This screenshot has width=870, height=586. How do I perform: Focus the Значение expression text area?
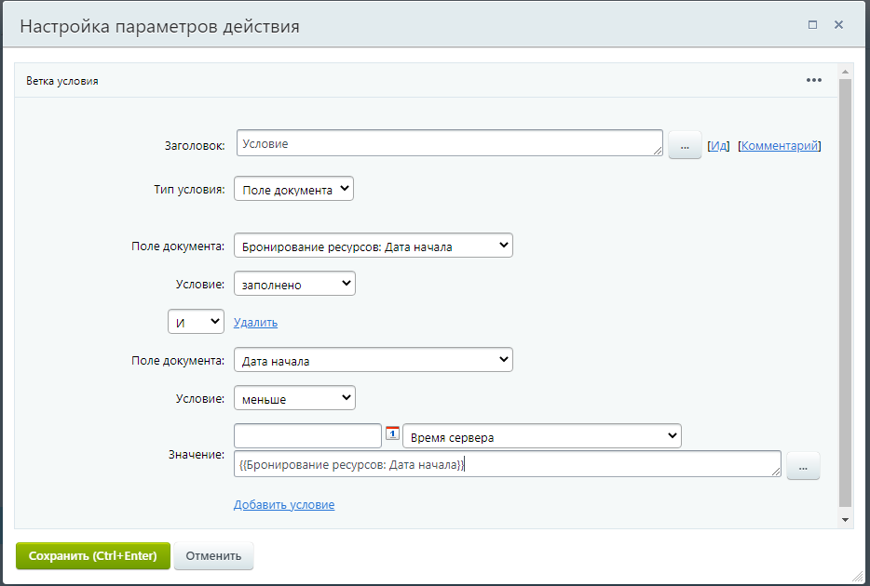click(507, 463)
